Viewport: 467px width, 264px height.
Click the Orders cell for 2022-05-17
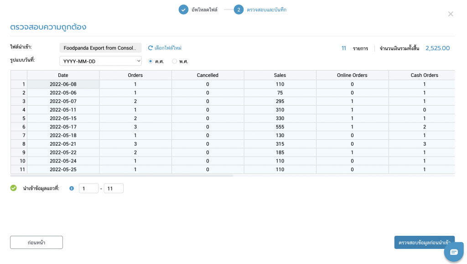coord(135,127)
